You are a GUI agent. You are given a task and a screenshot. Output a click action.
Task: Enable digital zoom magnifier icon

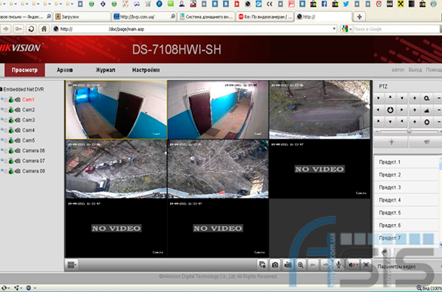(x=301, y=265)
